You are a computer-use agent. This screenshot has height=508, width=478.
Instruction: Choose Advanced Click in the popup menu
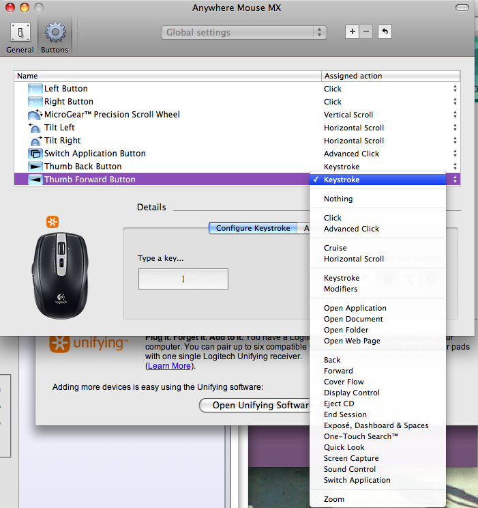(x=378, y=229)
